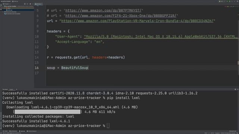Open Project panel gear options
The height and width of the screenshot is (134, 239).
click(x=30, y=4)
